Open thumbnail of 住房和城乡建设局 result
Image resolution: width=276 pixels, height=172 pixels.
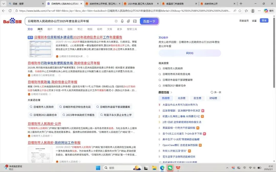click(40, 49)
